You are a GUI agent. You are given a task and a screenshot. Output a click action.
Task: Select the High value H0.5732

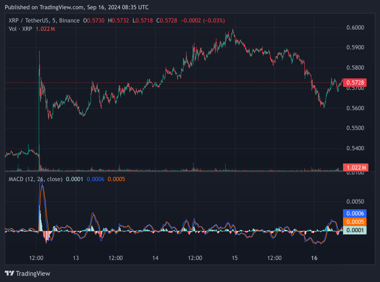point(118,20)
